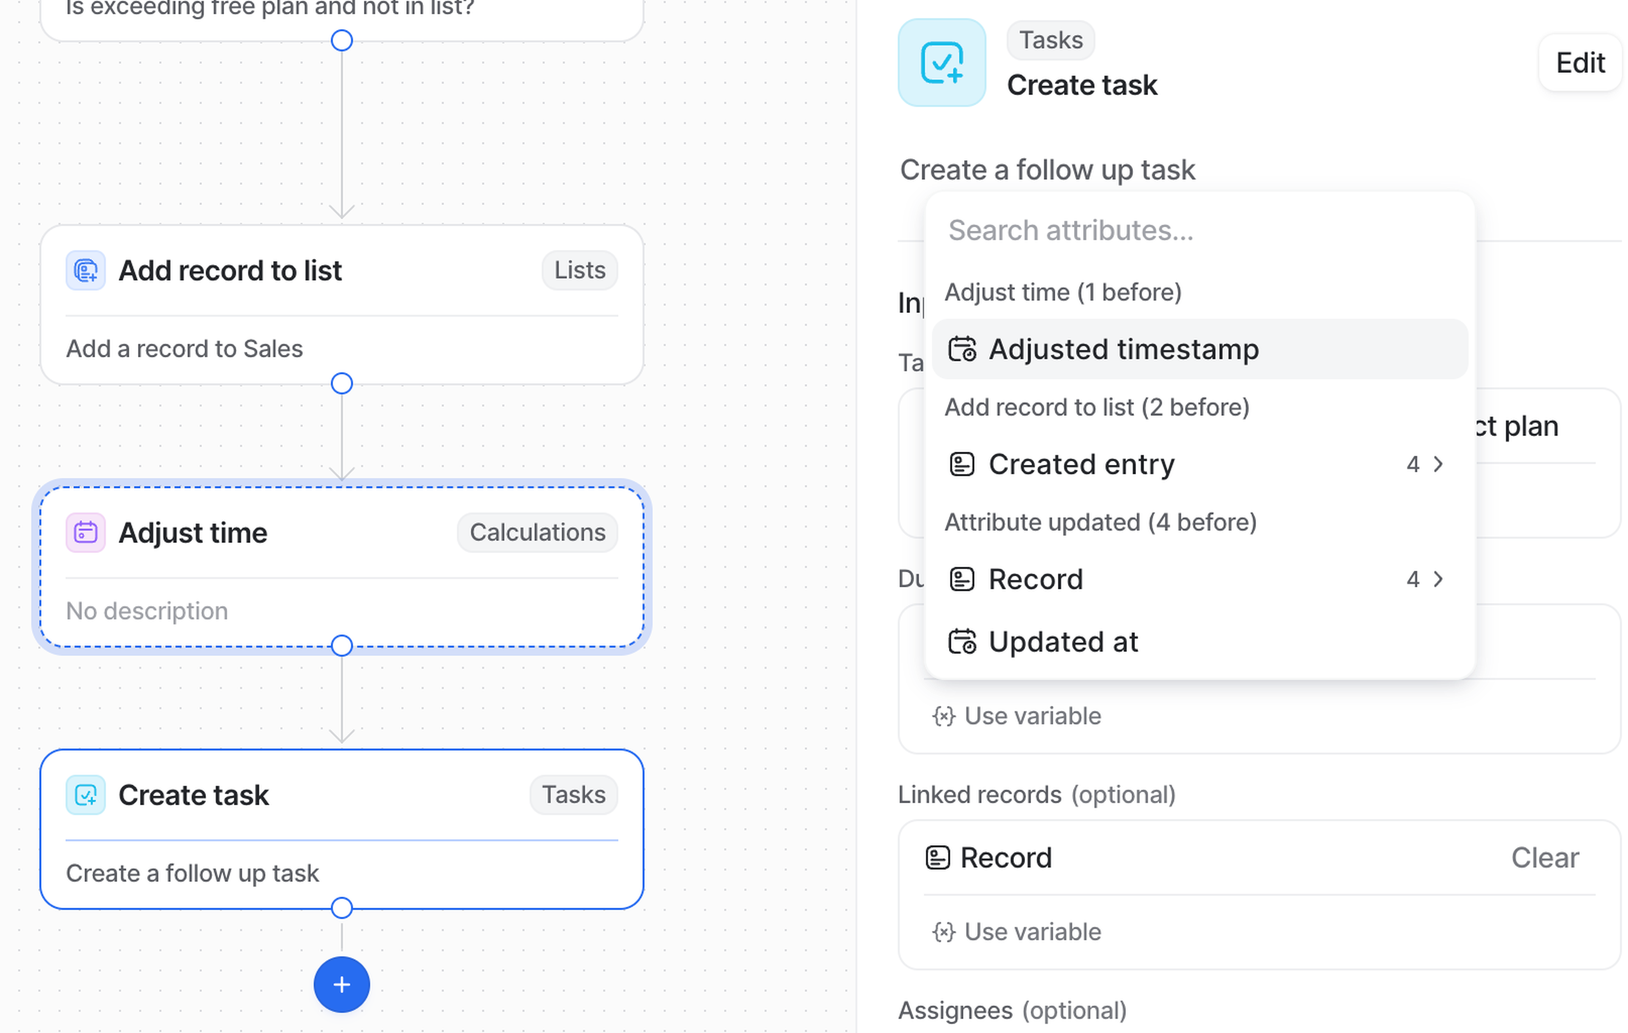Click the blue plus add-step button
Image resolution: width=1628 pixels, height=1033 pixels.
click(x=341, y=984)
